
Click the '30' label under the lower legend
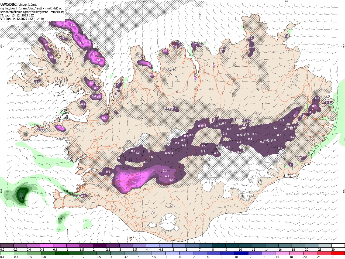pyautogui.click(x=333, y=257)
